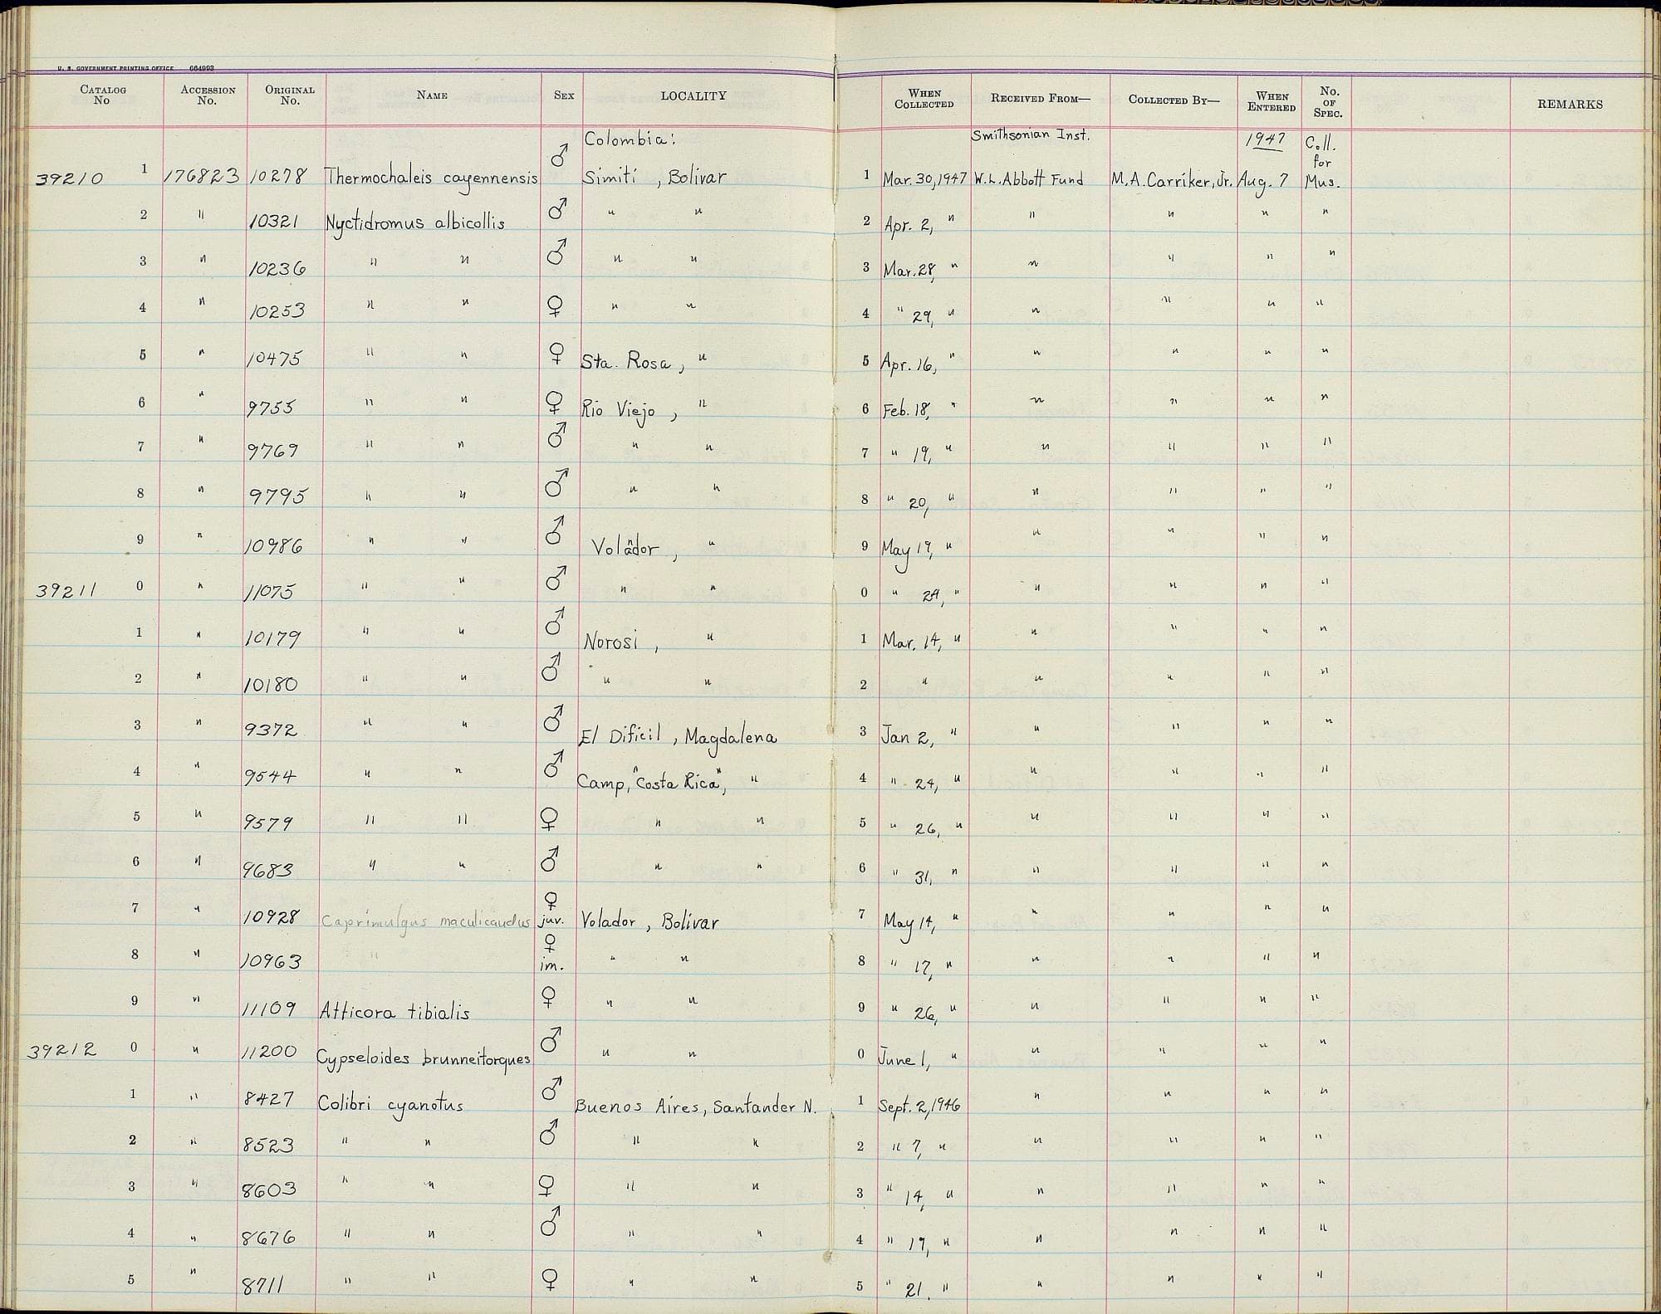Select the name "Thermochaleis cayennensis"
The image size is (1661, 1314).
pyautogui.click(x=431, y=178)
